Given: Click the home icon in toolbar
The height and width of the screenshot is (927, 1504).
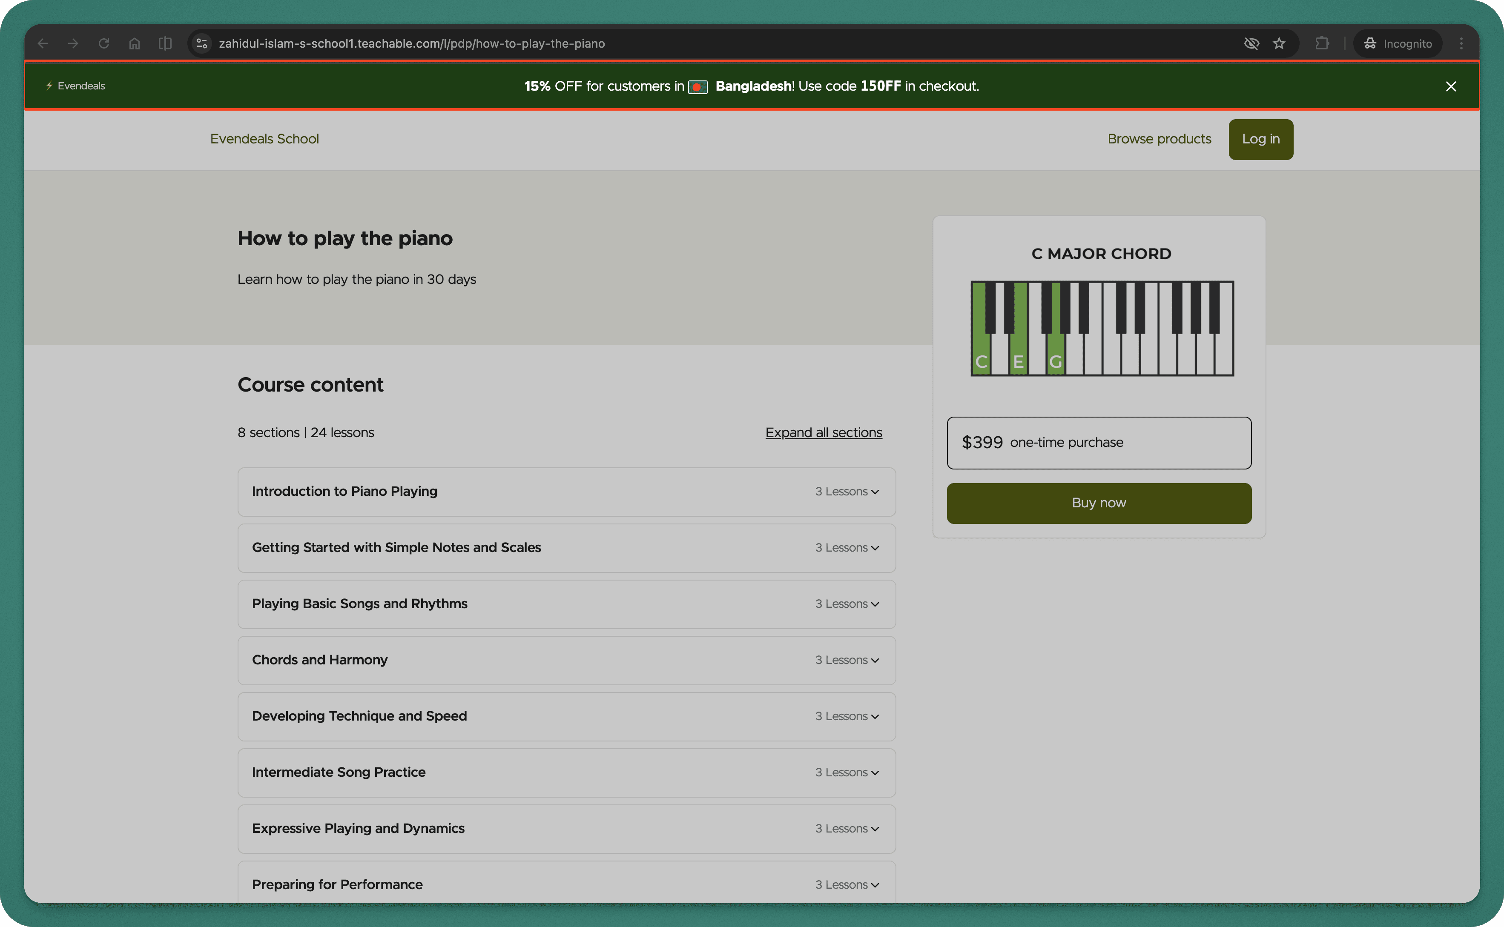Looking at the screenshot, I should pos(134,43).
